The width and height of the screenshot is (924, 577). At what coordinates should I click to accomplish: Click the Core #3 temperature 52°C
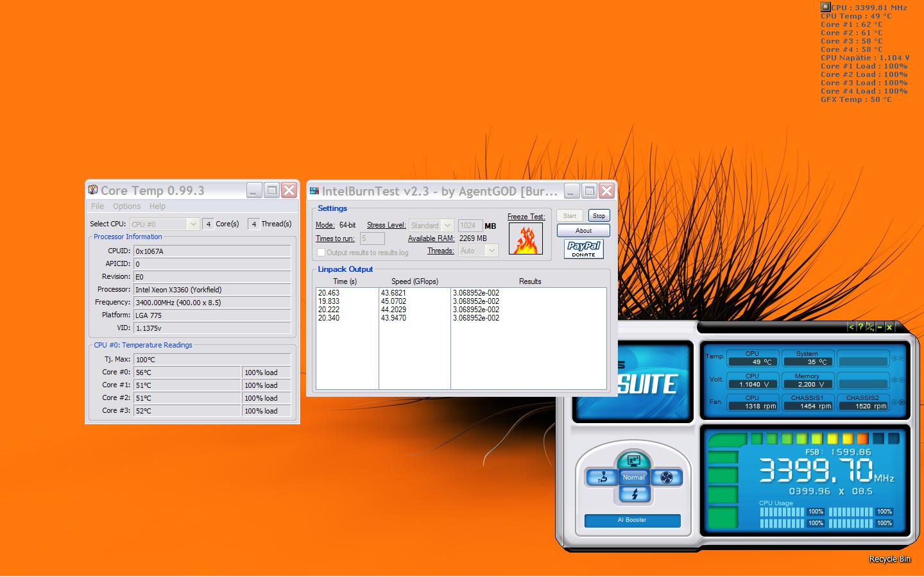[x=187, y=411]
